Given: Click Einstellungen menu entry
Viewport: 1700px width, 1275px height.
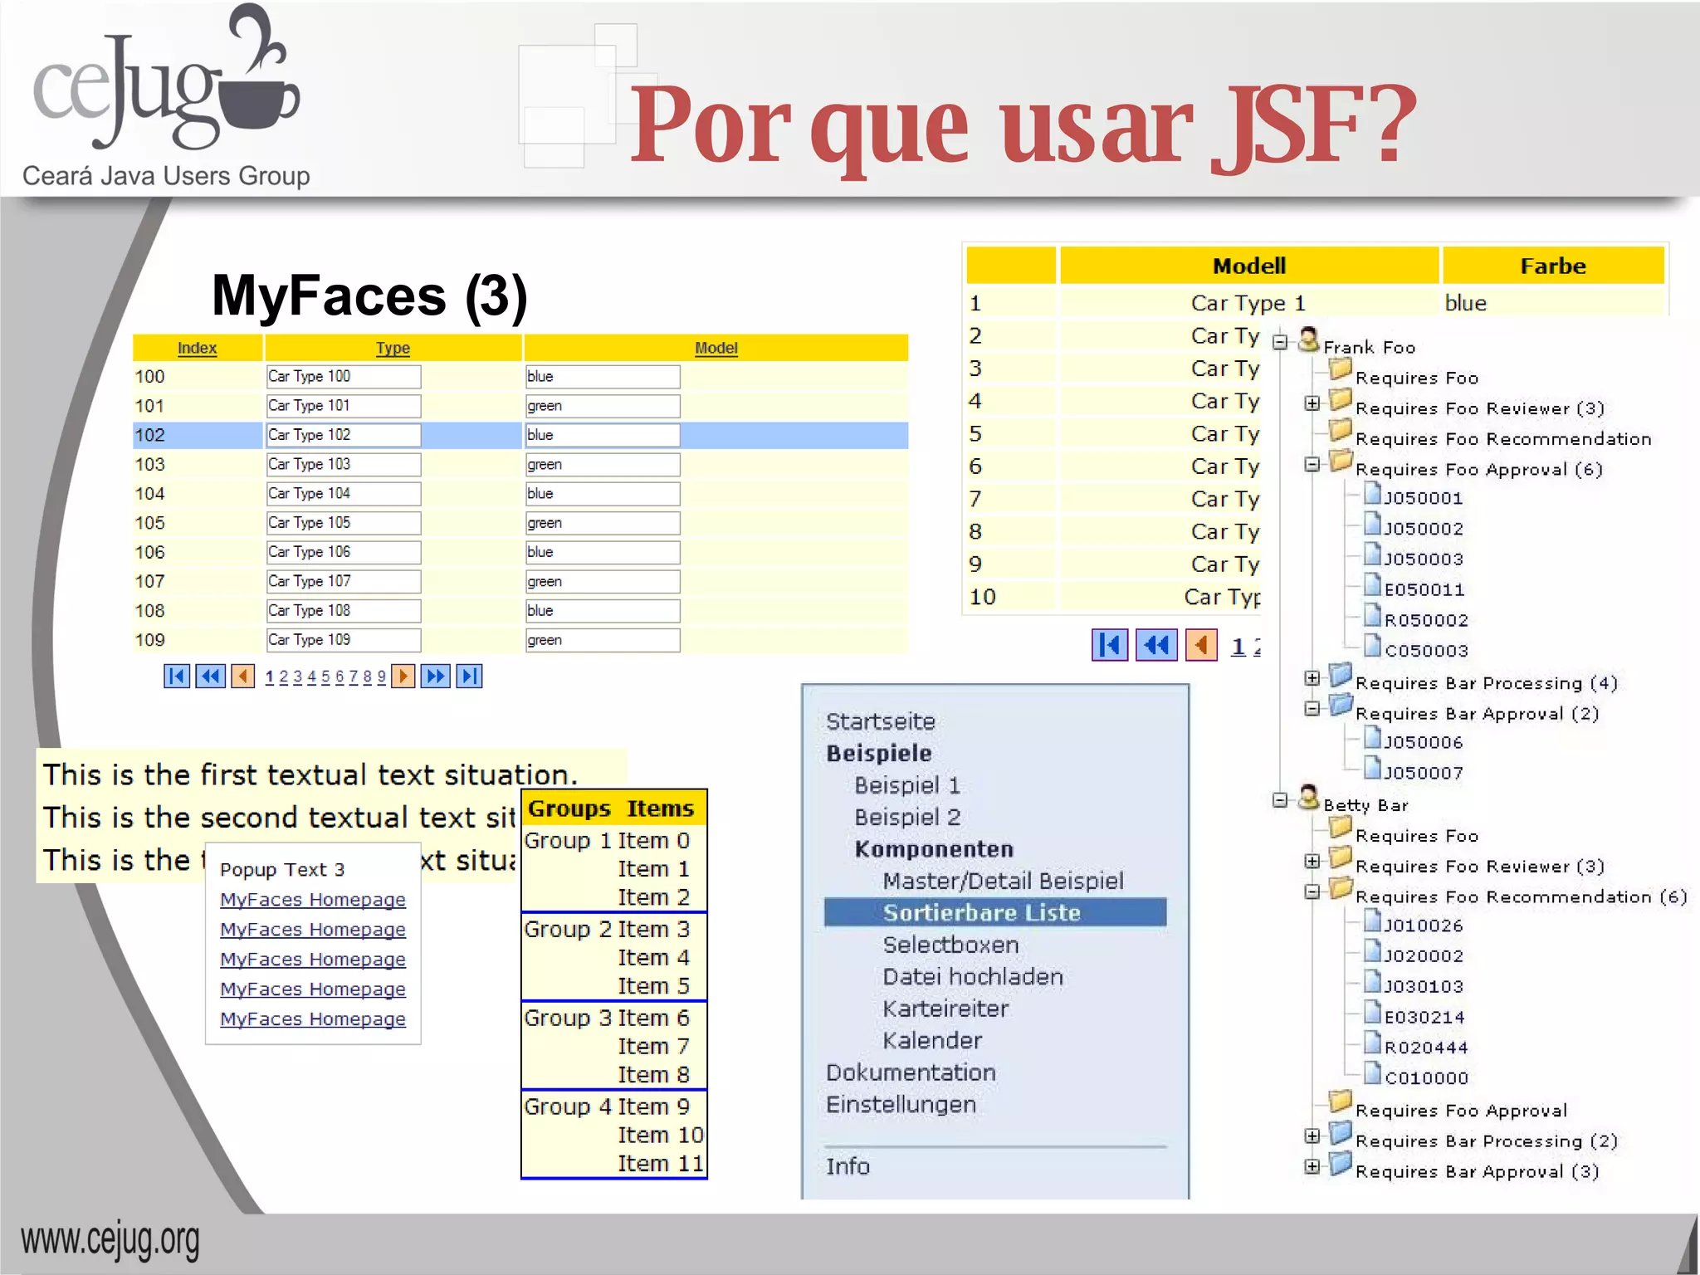Looking at the screenshot, I should [x=901, y=1104].
